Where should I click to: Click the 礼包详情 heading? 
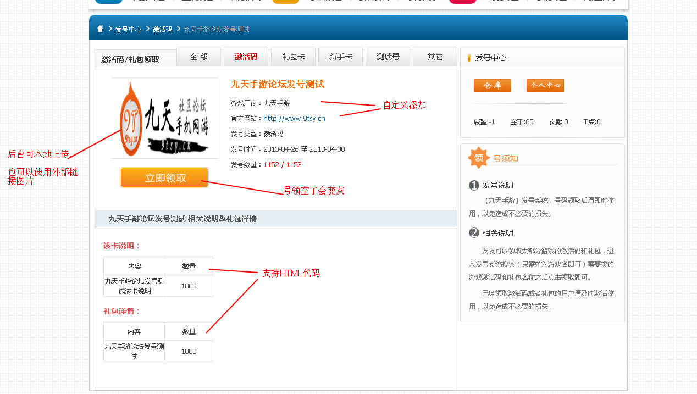pyautogui.click(x=122, y=311)
